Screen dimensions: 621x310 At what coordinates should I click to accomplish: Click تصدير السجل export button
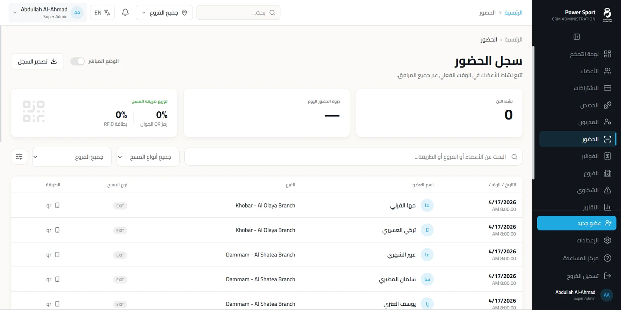point(37,61)
